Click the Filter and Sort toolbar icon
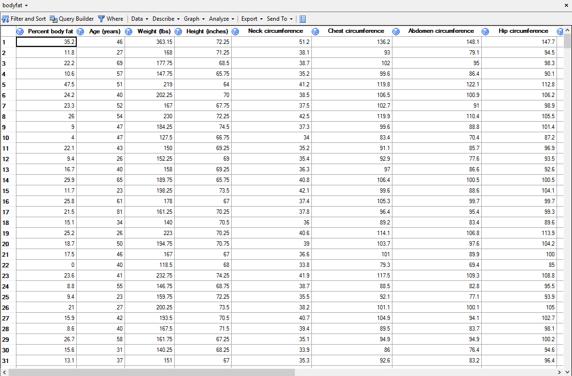The image size is (572, 376). coord(5,18)
